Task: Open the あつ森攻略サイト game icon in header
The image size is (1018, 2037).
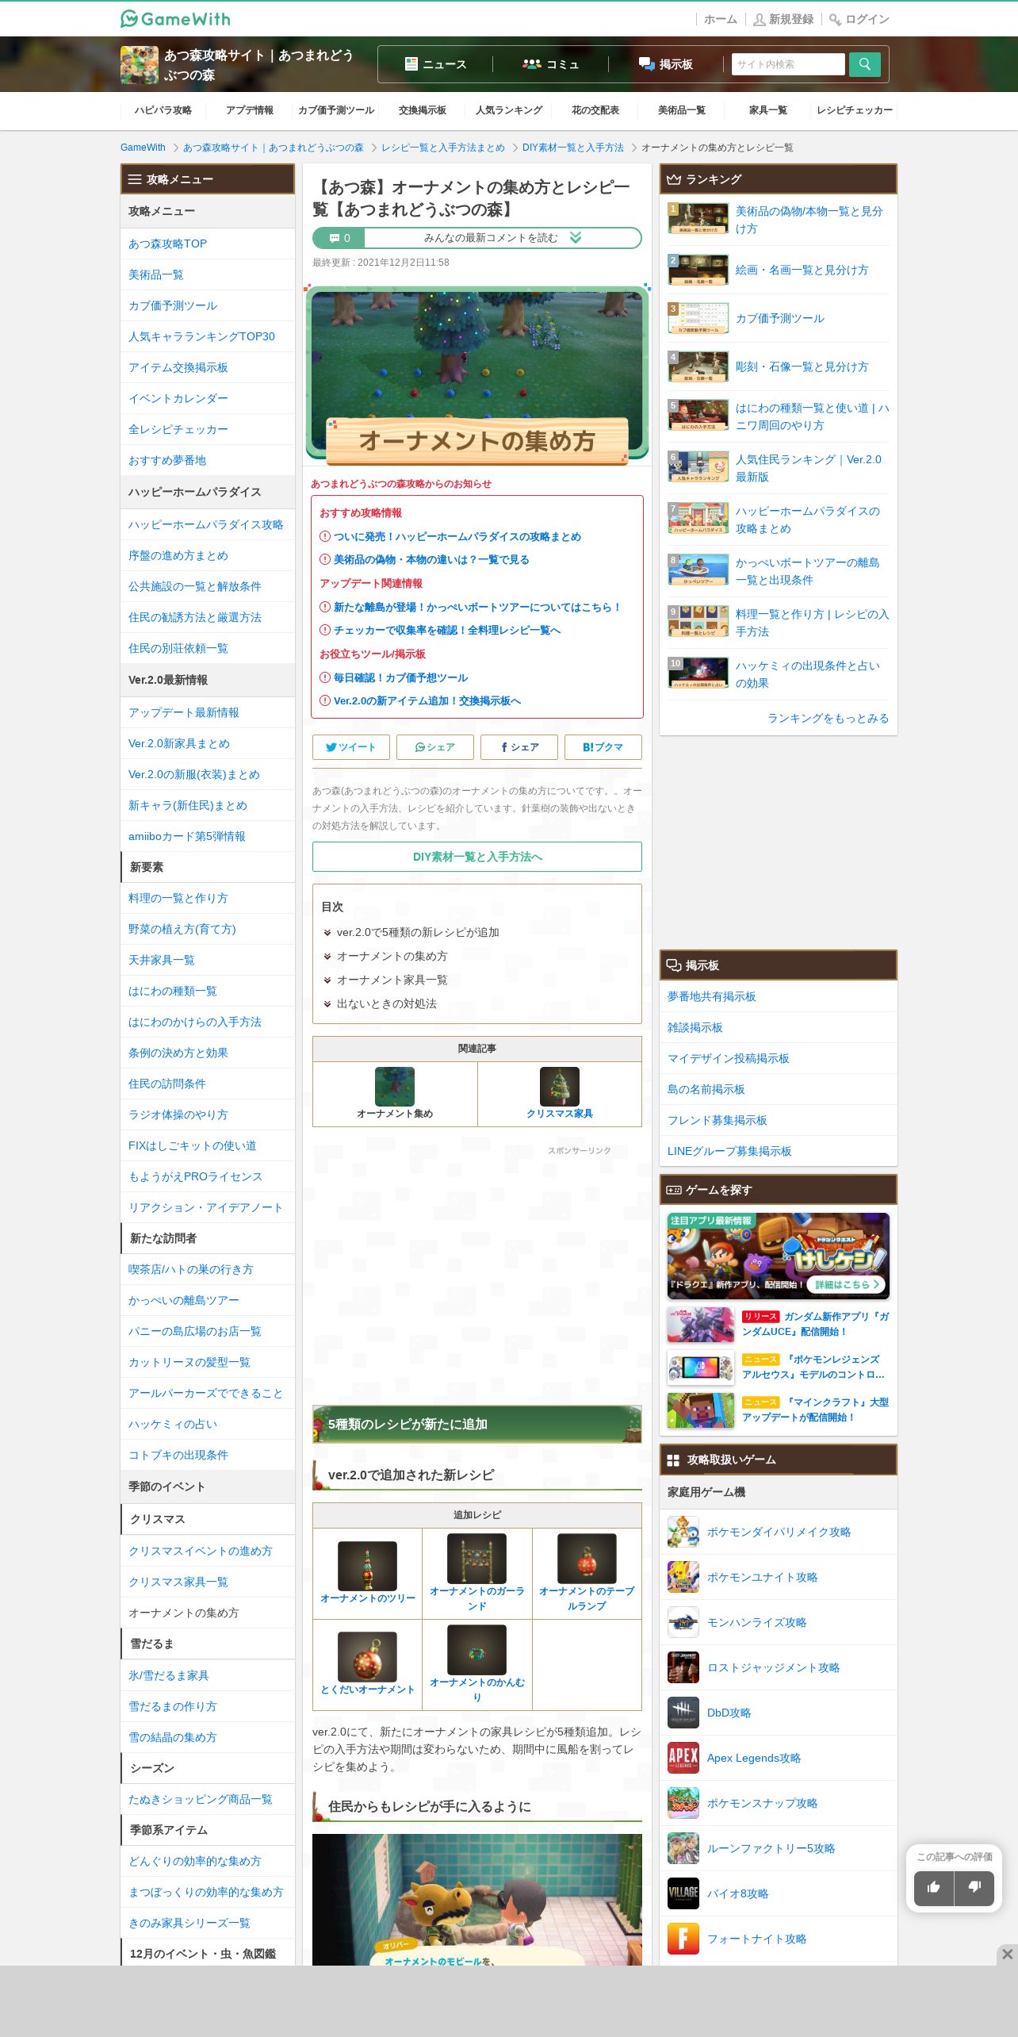Action: [x=140, y=65]
